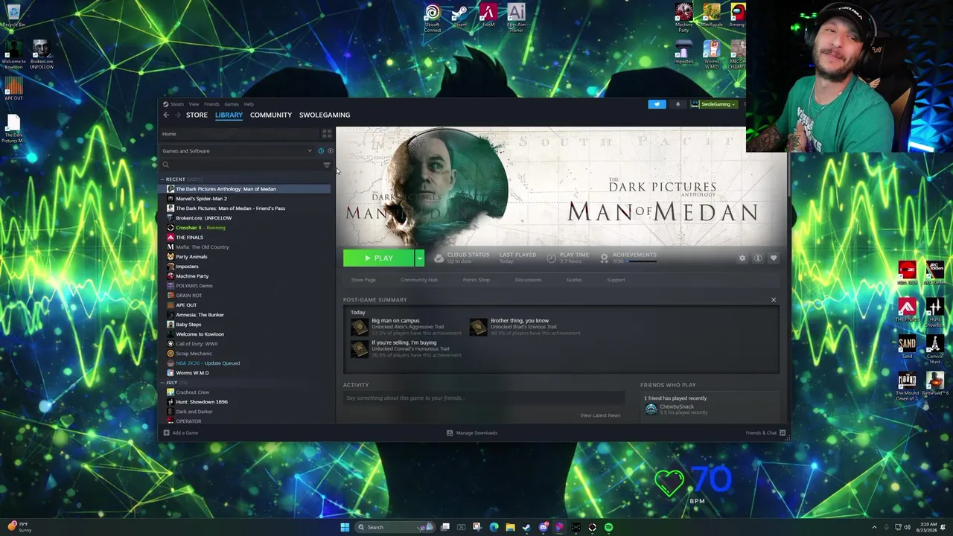
Task: Collapse the RECENT category
Action: [x=162, y=179]
